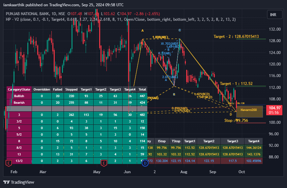Click the current price label 104.97
Image resolution: width=287 pixels, height=188 pixels.
tap(274, 110)
